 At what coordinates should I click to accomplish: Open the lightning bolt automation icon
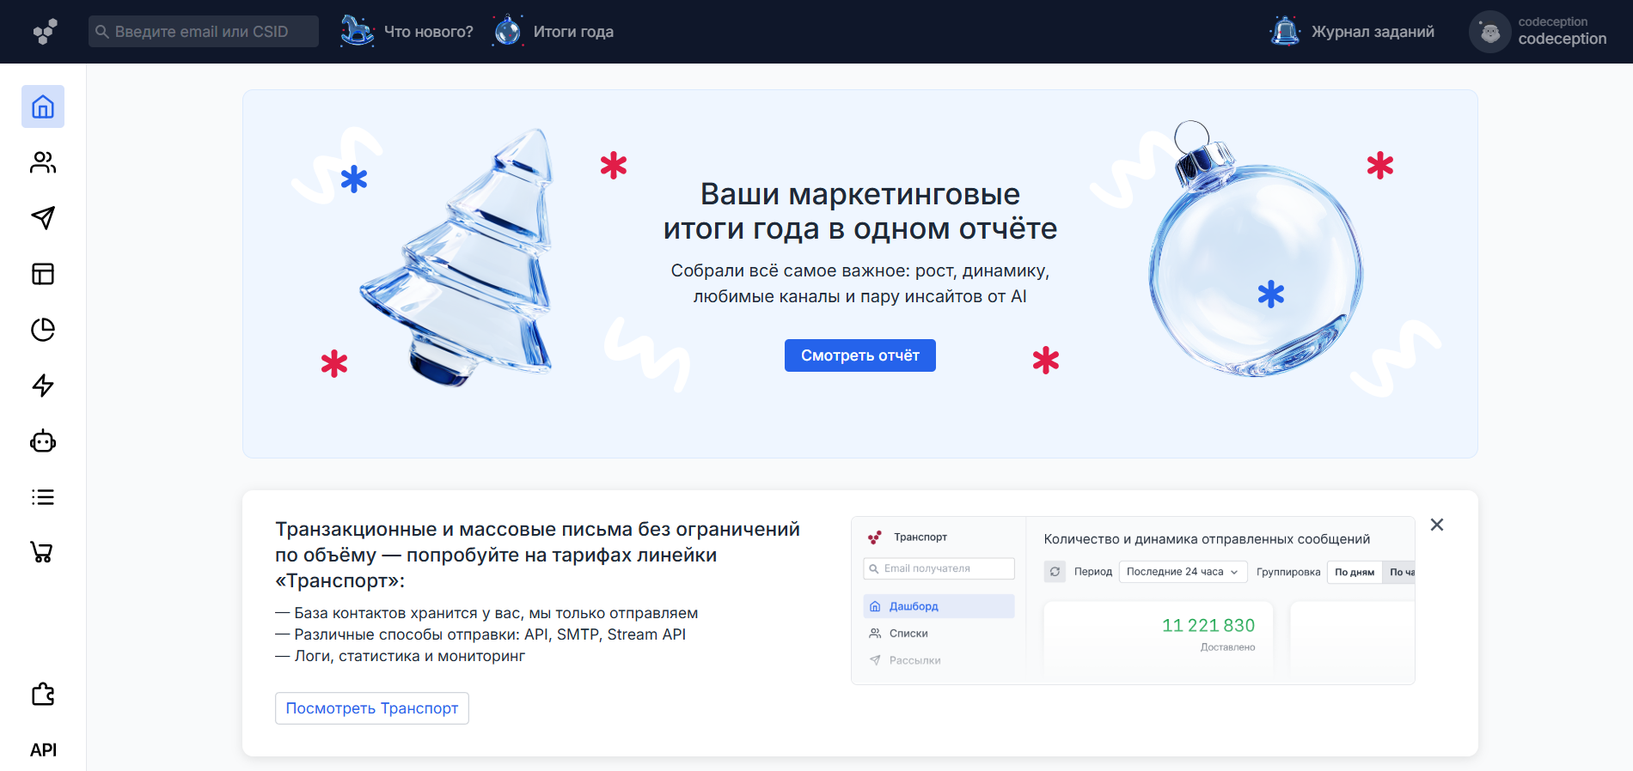[43, 385]
